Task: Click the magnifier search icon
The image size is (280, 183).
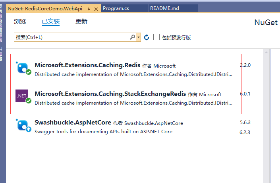Action: coord(133,37)
